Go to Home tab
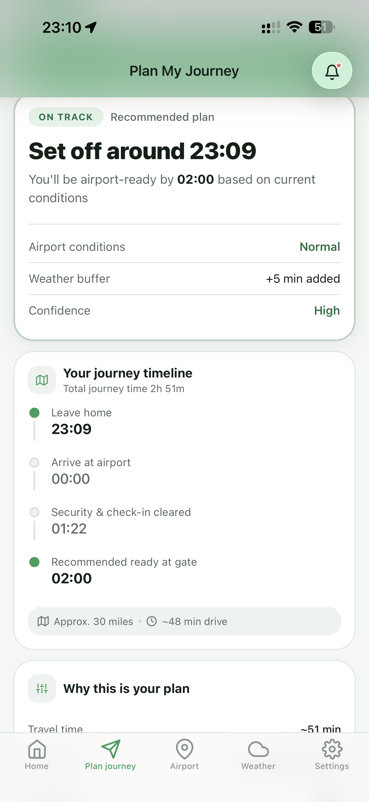Screen dimensions: 369x802 tap(37, 755)
